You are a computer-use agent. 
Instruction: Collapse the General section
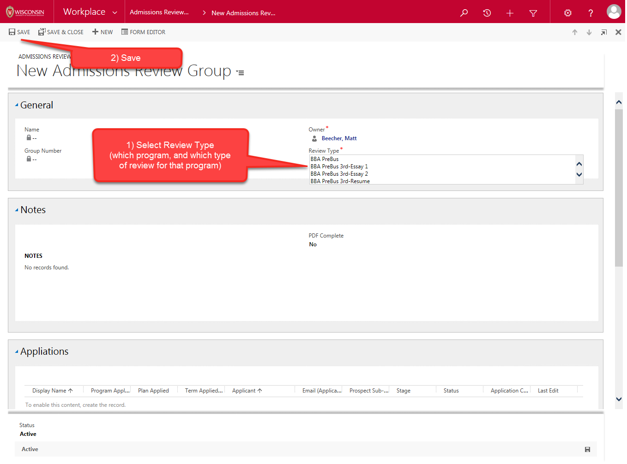[x=17, y=105]
